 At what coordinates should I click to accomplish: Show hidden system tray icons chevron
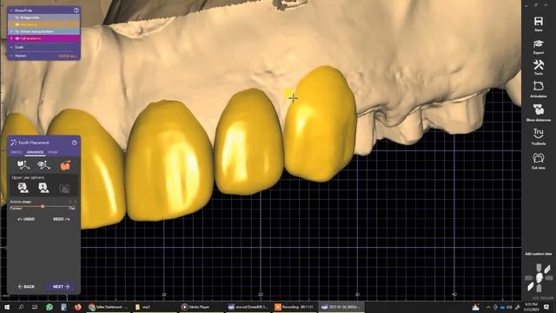click(x=488, y=307)
